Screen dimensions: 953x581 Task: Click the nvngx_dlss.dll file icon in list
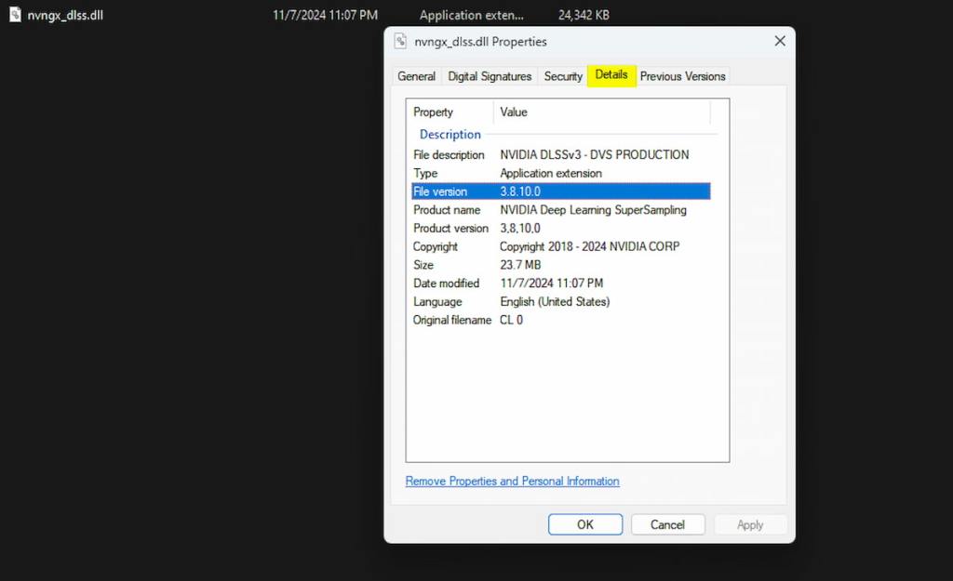click(15, 15)
